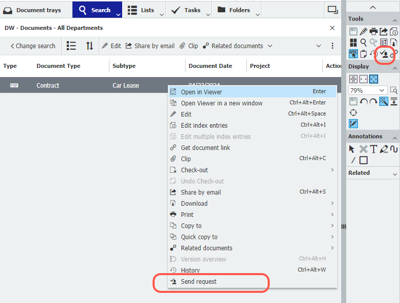Open the Search tab dropdown arrow
The image size is (400, 303).
pyautogui.click(x=118, y=15)
